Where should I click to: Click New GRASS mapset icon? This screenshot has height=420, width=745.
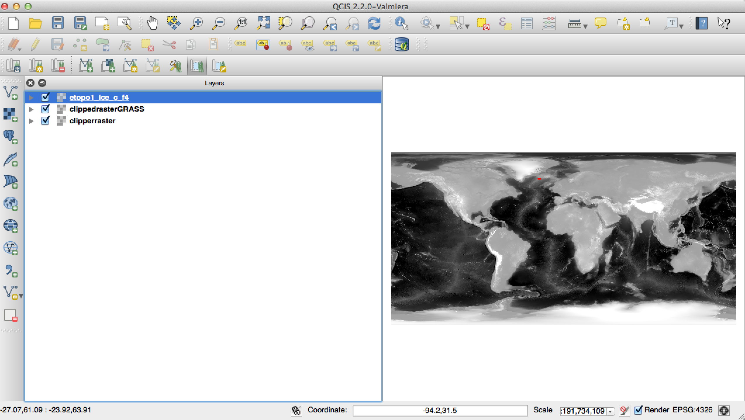coord(36,66)
